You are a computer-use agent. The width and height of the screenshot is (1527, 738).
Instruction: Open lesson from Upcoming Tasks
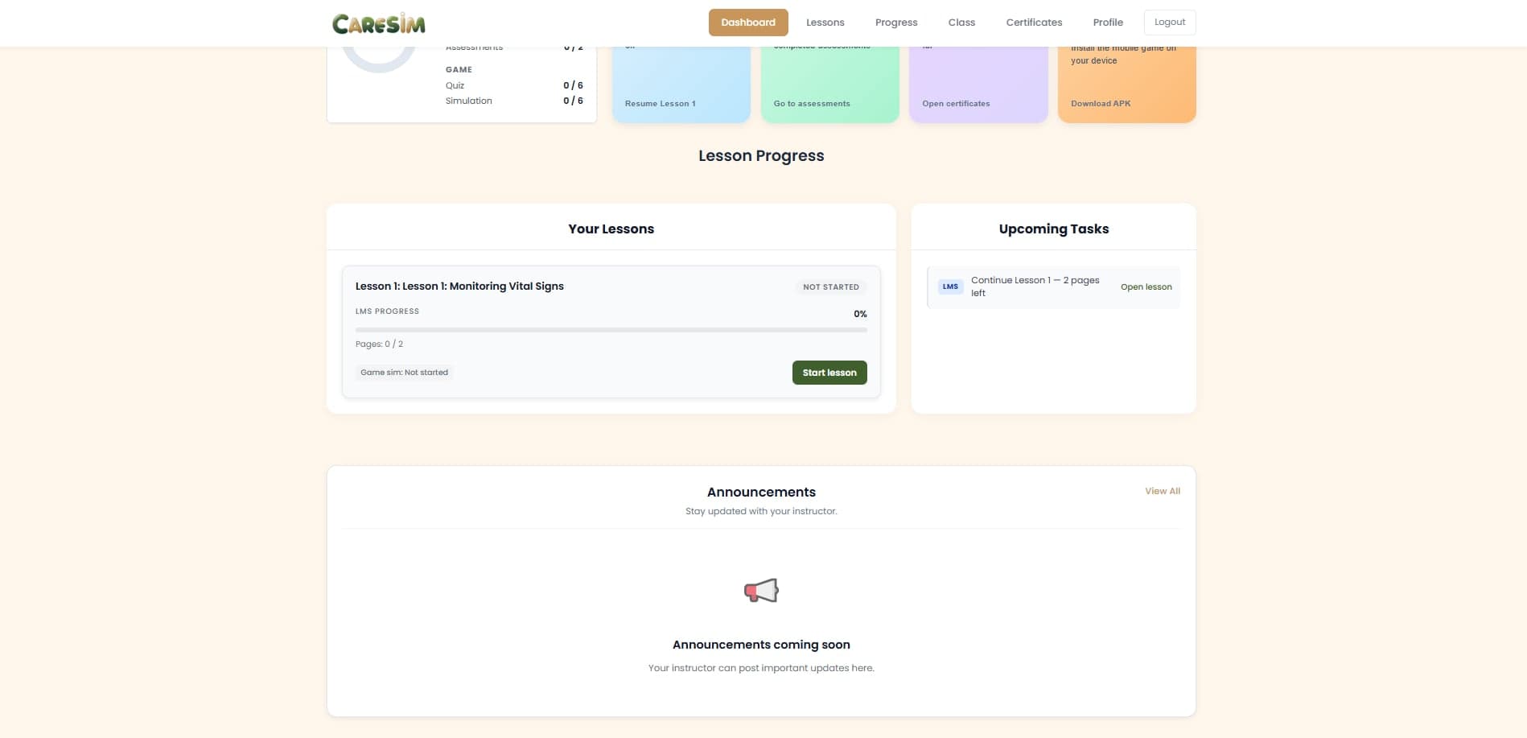pos(1146,287)
